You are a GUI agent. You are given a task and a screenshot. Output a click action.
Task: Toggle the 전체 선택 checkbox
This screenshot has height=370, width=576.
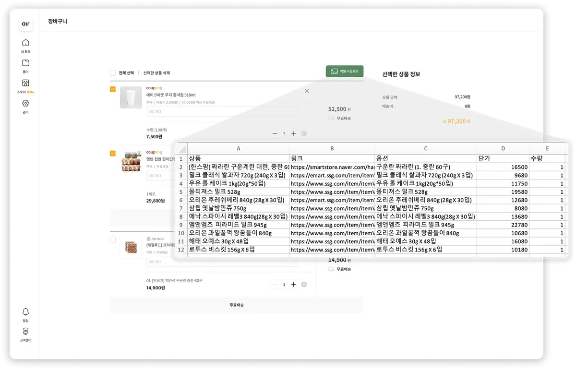(113, 73)
